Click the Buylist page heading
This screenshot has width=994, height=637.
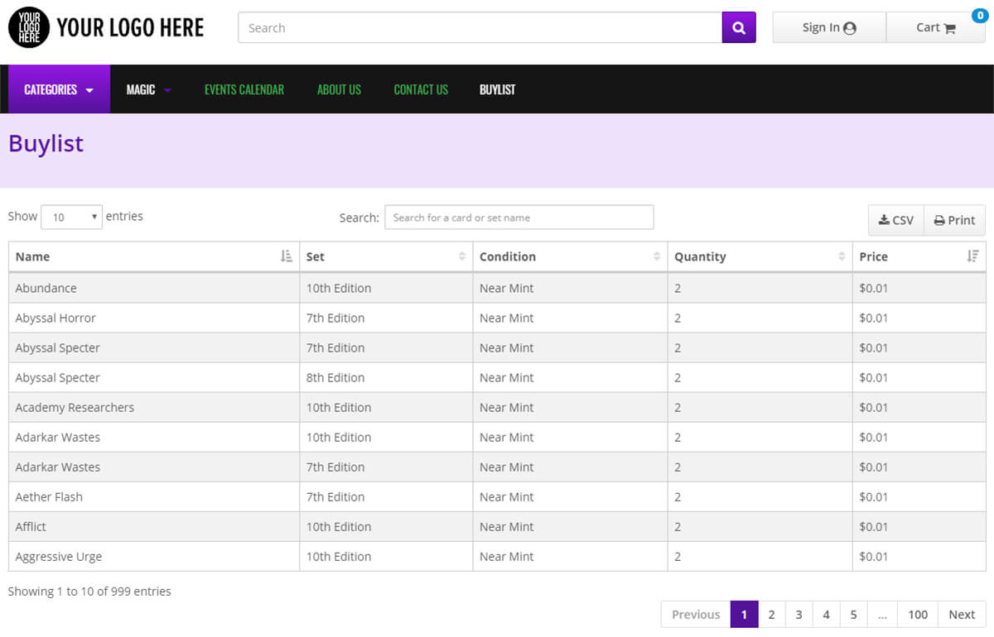click(x=46, y=143)
